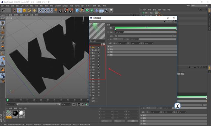Expand last collapsed section in material editor
This screenshot has width=211, height=126.
(142, 55)
